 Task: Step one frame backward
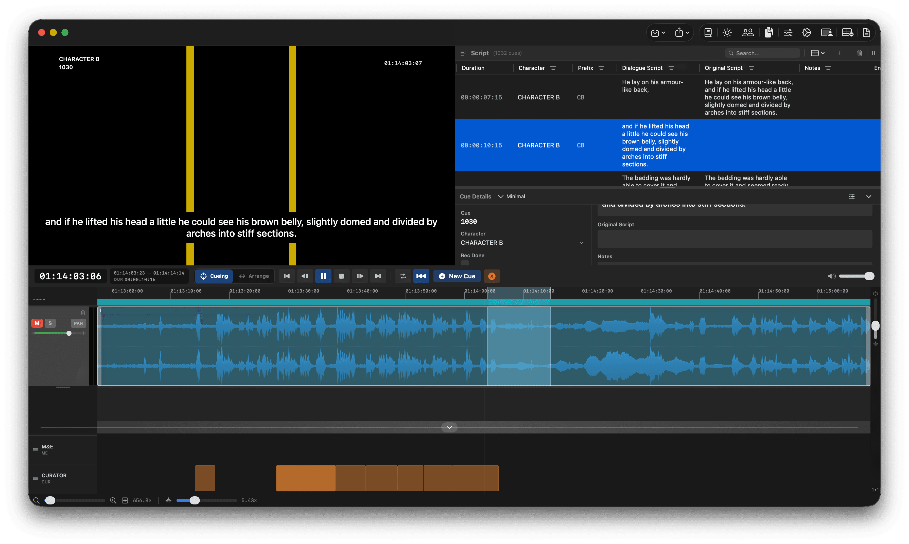(x=305, y=276)
